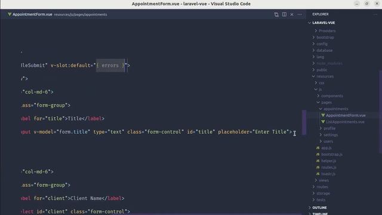Open the Explorer panel ellipsis menu
The image size is (382, 215).
point(375,14)
